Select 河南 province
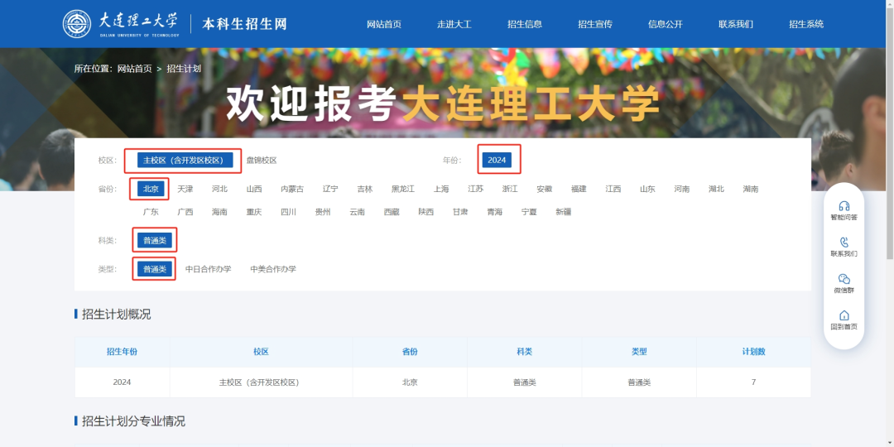 pos(682,189)
